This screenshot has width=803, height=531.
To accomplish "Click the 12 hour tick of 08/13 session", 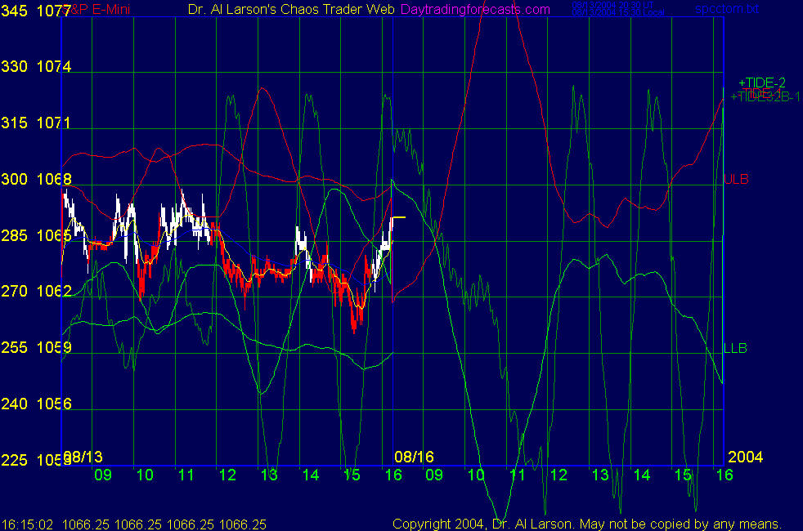I will pos(227,475).
